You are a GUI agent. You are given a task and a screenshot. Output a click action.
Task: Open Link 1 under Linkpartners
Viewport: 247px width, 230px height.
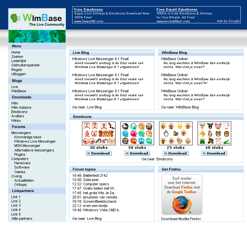[16, 197]
